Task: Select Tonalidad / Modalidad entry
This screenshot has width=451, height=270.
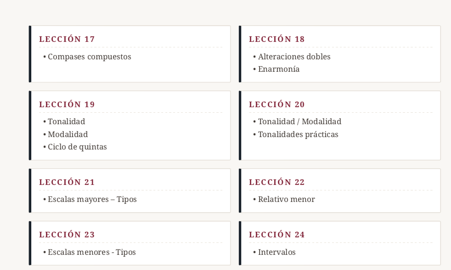Action: click(300, 121)
